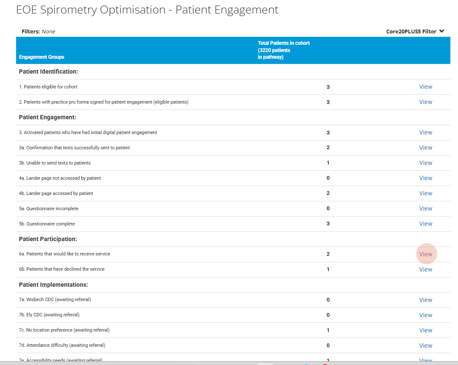View 7b Ely CDC awaiting referral patients
This screenshot has width=458, height=365.
point(425,315)
